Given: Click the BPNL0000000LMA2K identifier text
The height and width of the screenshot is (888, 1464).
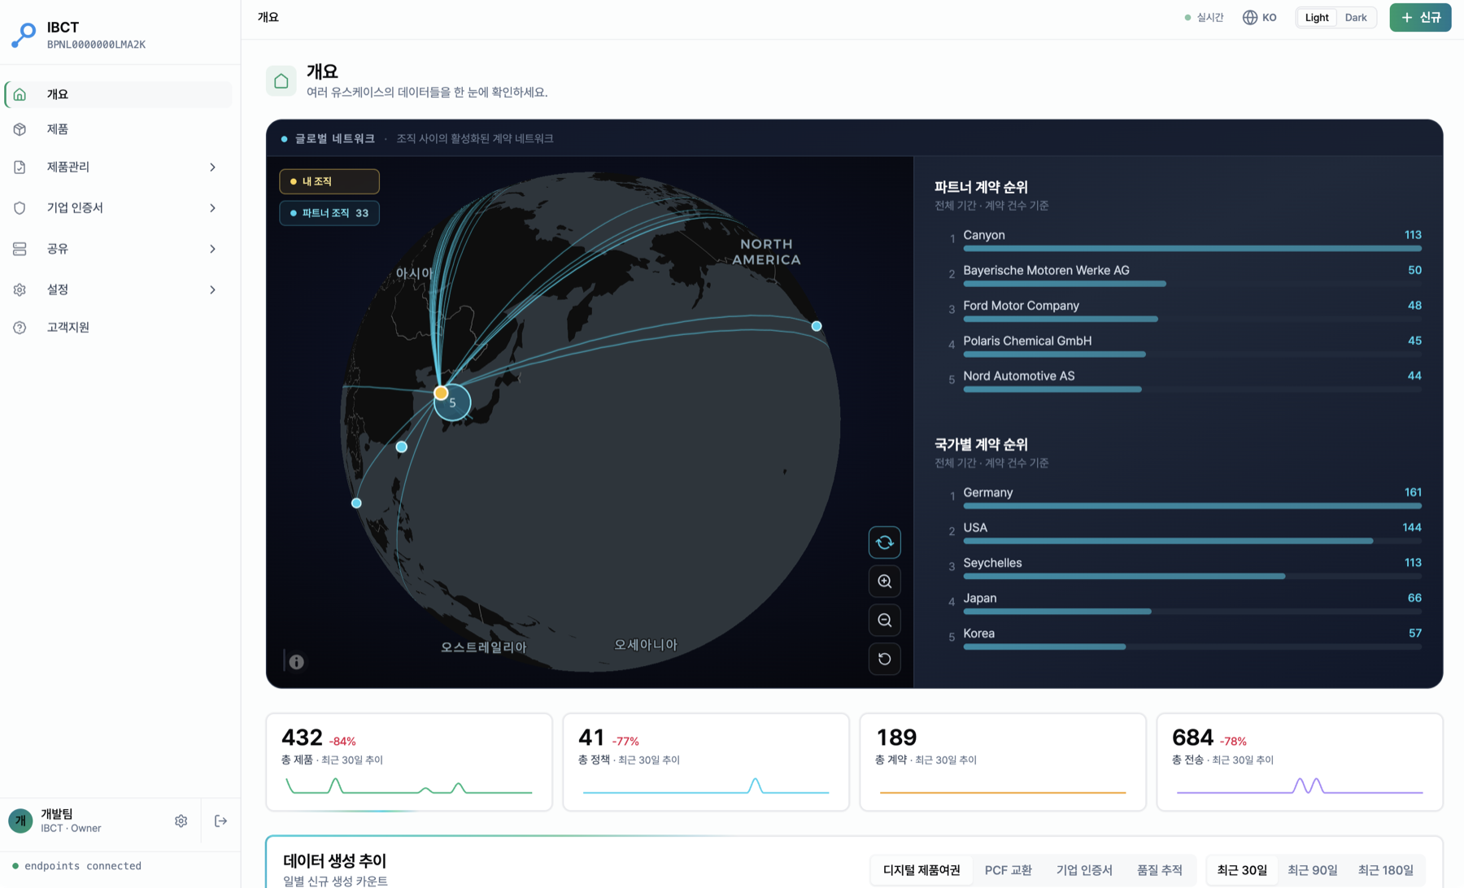Looking at the screenshot, I should [96, 45].
